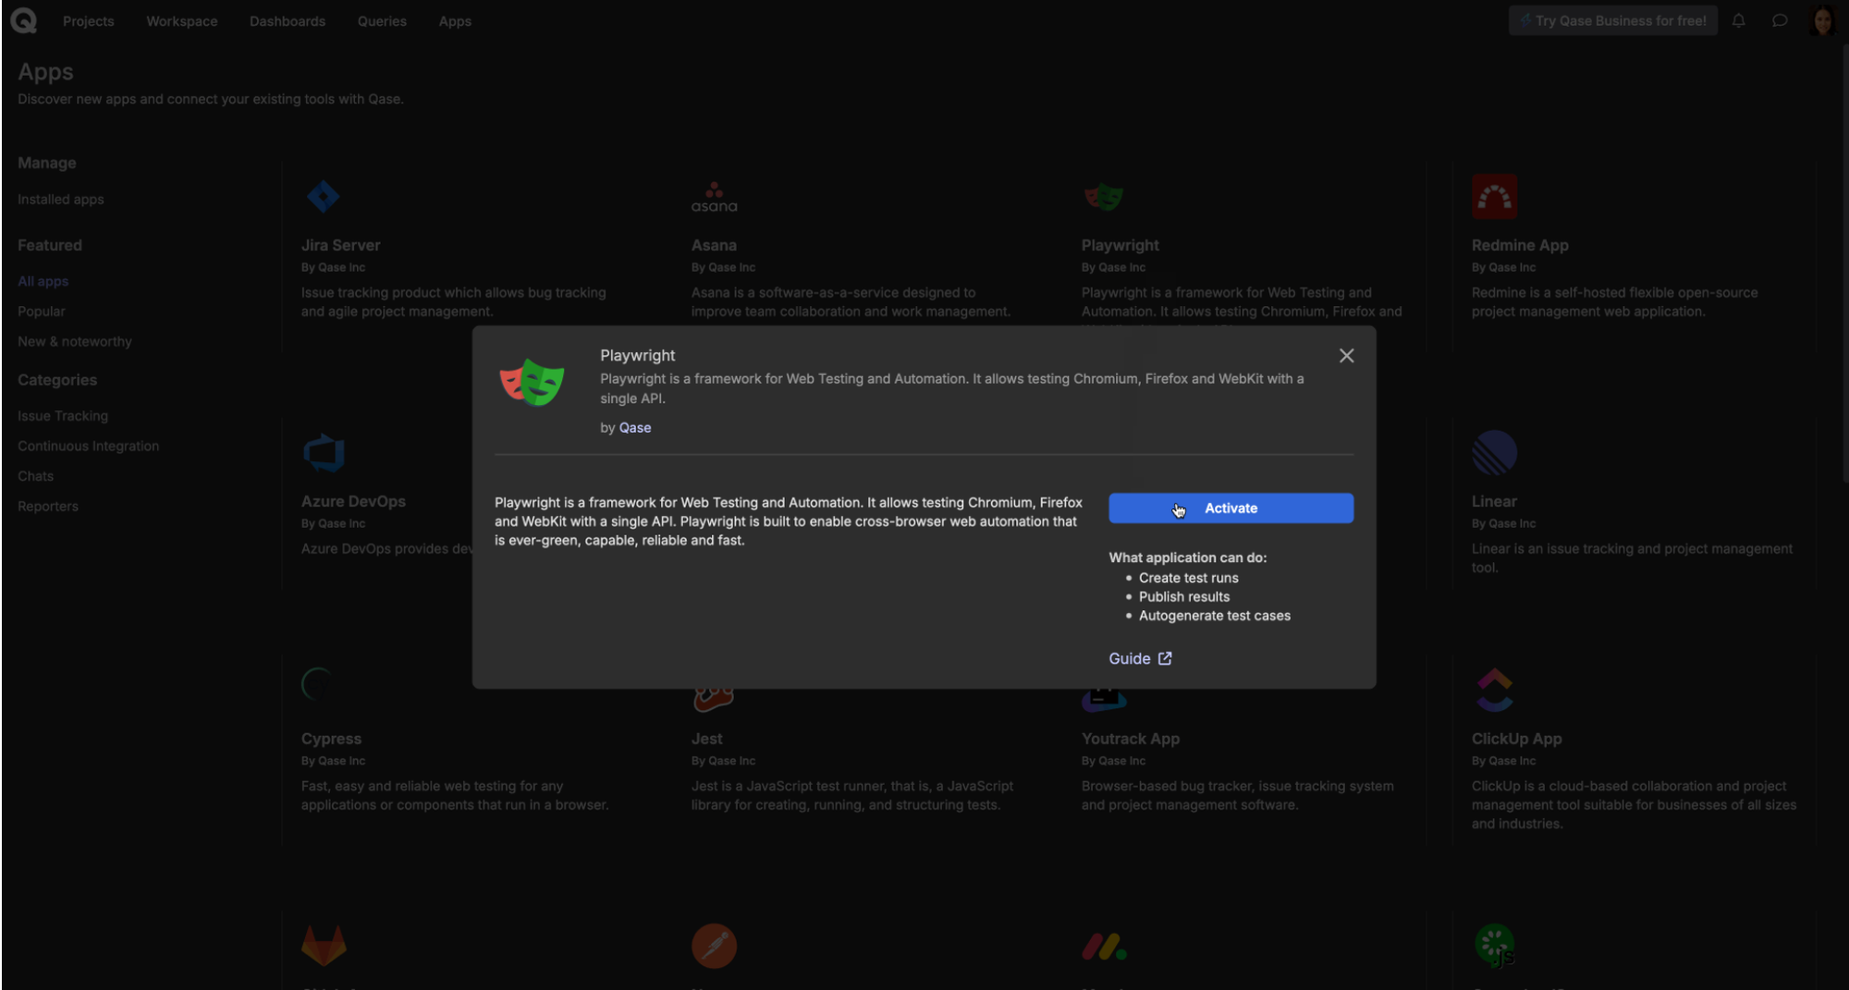Close the Playwright dialog
This screenshot has height=990, width=1849.
tap(1346, 356)
